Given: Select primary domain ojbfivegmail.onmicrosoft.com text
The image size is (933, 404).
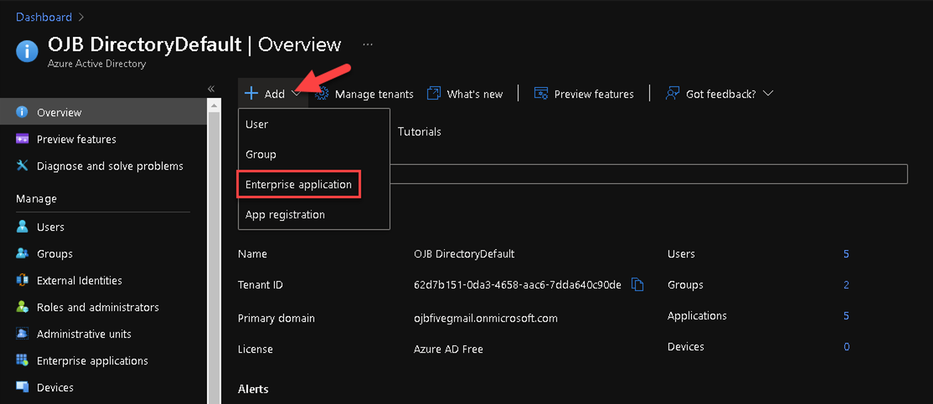Looking at the screenshot, I should (x=486, y=319).
